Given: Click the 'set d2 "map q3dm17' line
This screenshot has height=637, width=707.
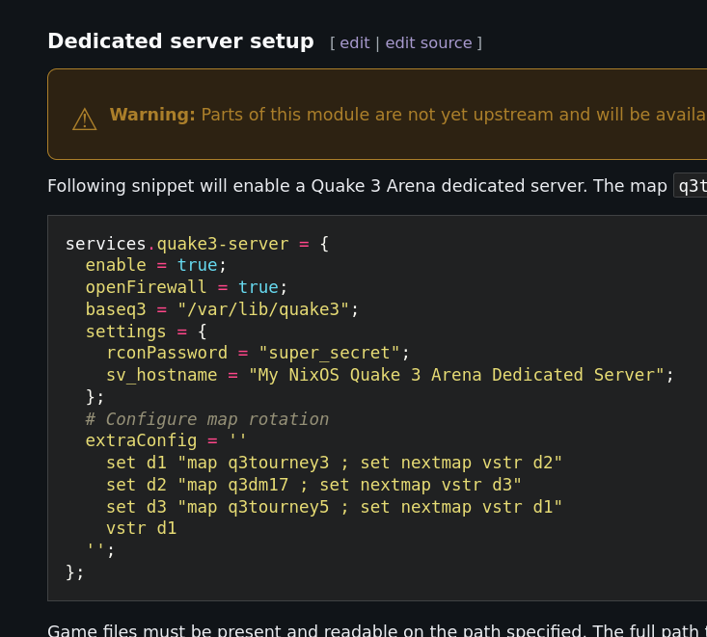Looking at the screenshot, I should 313,485.
